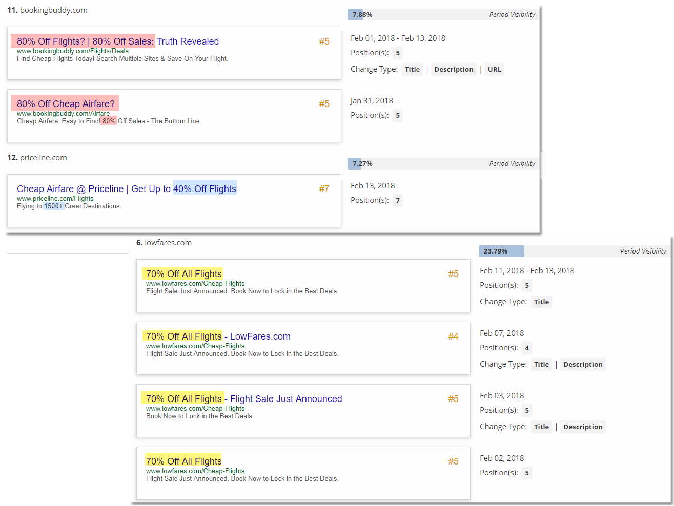
Task: Click the position 5 badge under Feb 02, 2018
Action: [x=527, y=473]
